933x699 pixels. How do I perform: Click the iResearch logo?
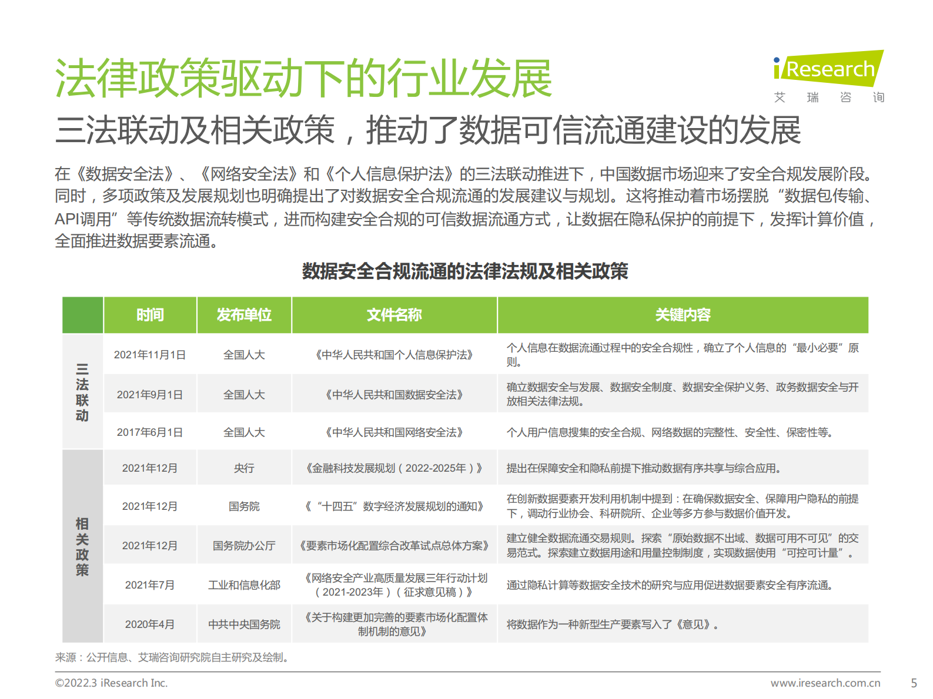(x=828, y=69)
